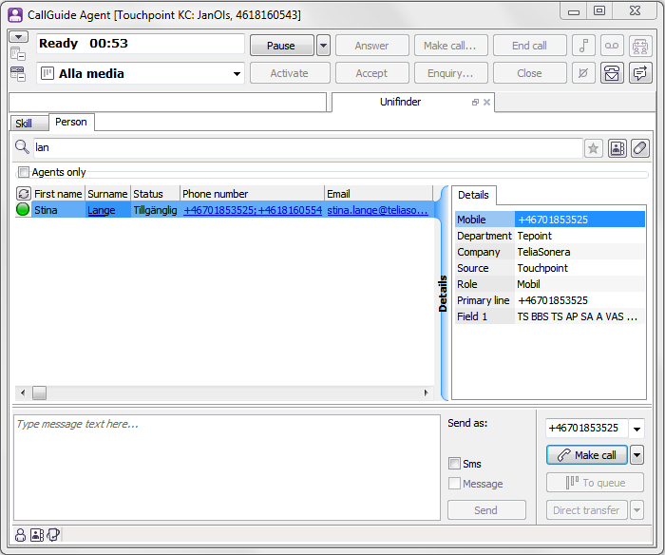
Task: Click the mute microphone icon
Action: [583, 73]
